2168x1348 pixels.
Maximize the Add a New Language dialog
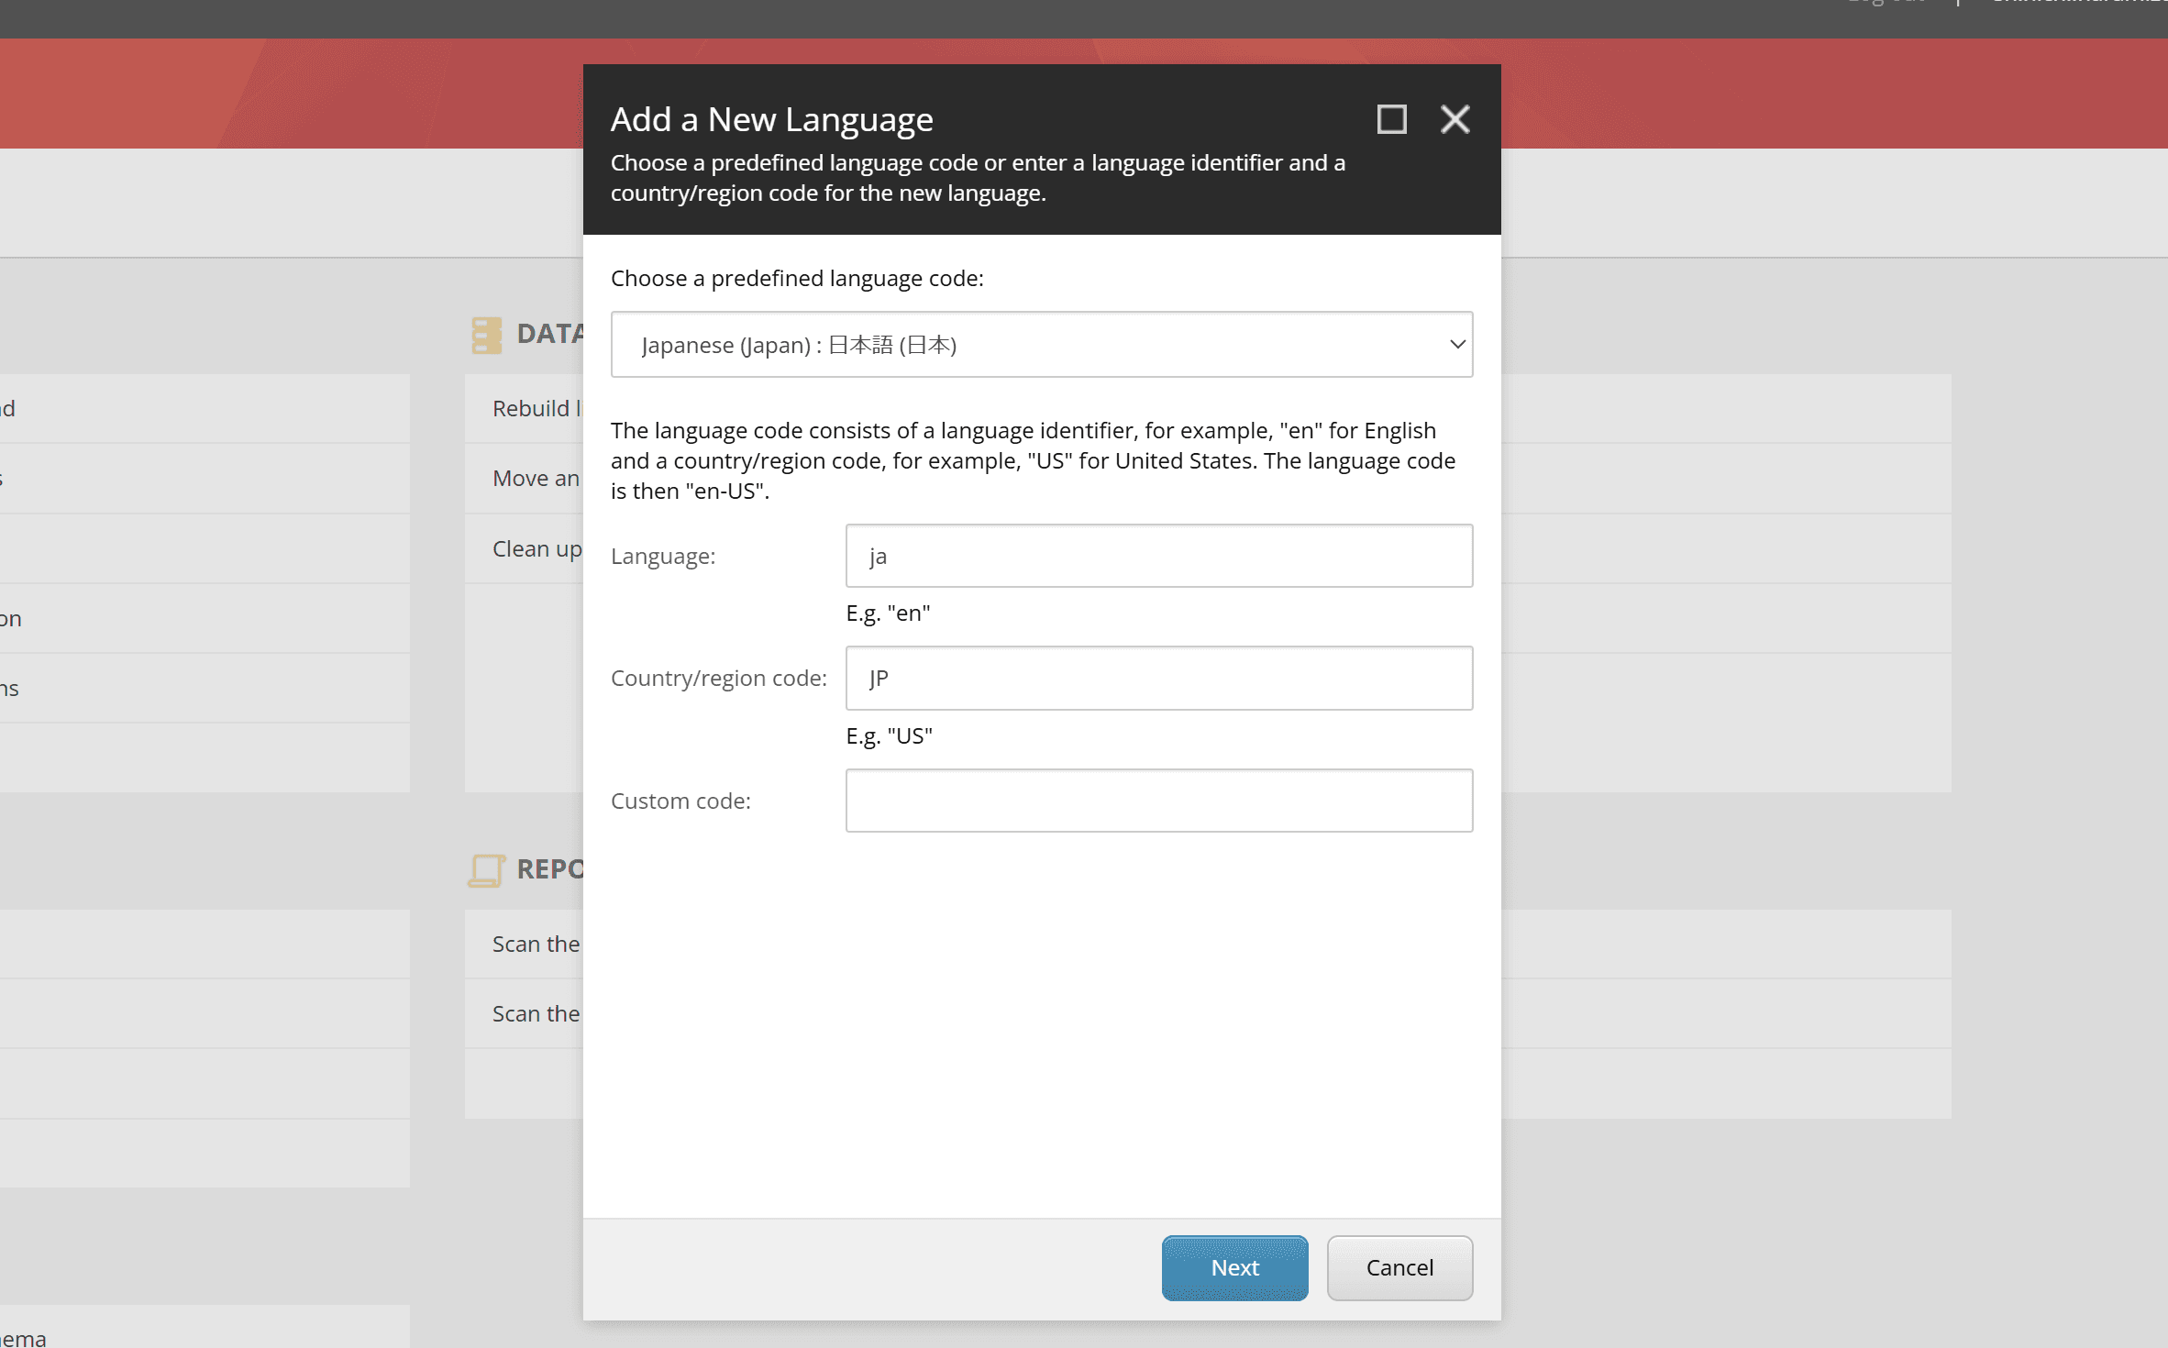1391,119
